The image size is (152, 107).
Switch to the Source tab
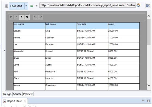point(17,94)
